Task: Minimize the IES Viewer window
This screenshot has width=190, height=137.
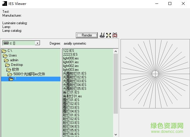Action: tap(157, 3)
